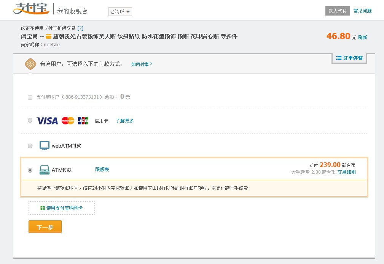Viewport: 384px width, 264px height.
Task: Click the account number 886-913373131
Action: click(x=82, y=97)
